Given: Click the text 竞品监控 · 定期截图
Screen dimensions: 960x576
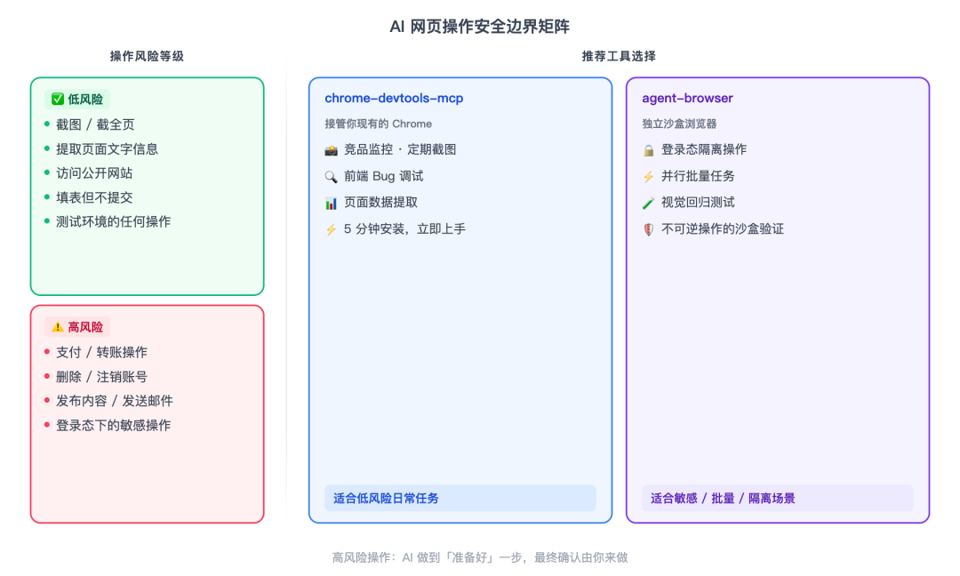Looking at the screenshot, I should click(400, 149).
